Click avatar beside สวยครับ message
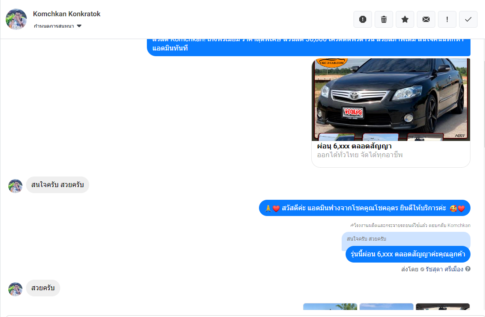 click(15, 289)
